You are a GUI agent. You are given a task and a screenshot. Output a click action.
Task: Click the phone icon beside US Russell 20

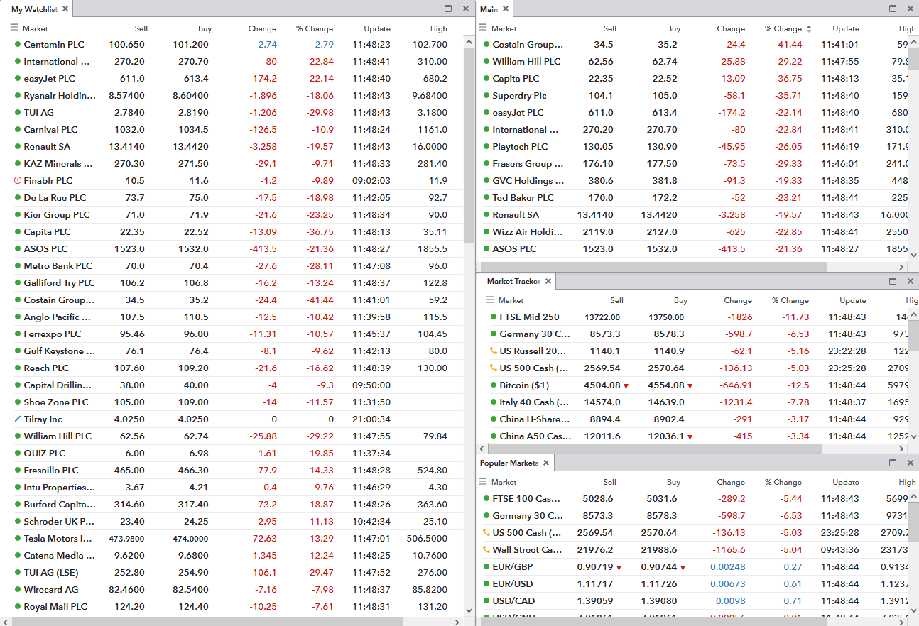[494, 351]
